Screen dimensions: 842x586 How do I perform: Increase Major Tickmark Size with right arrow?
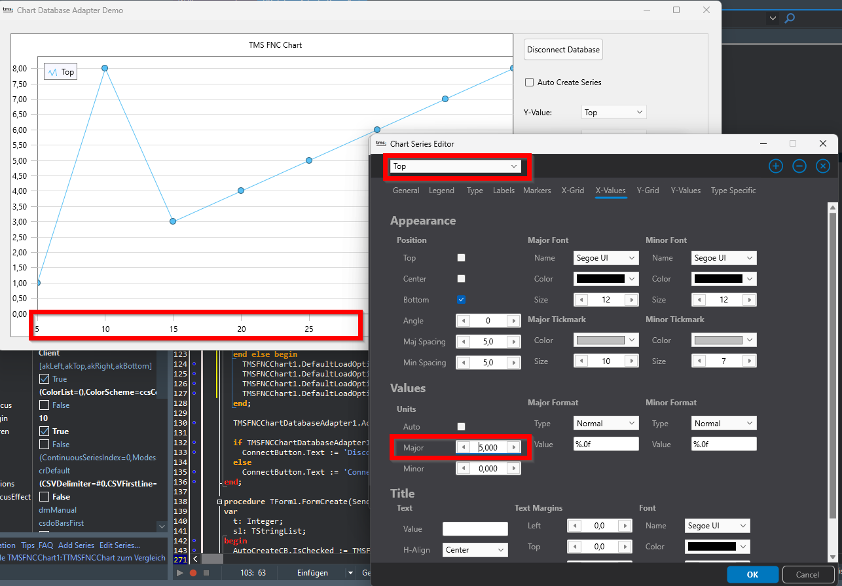[x=632, y=361]
